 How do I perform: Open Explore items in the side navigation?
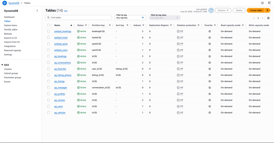pyautogui.click(x=11, y=25)
